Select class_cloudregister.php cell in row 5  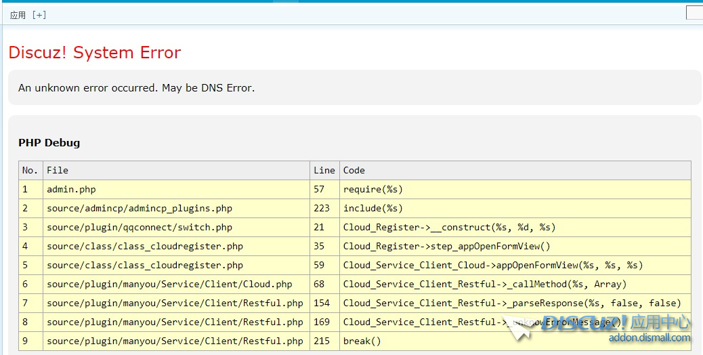click(x=176, y=266)
